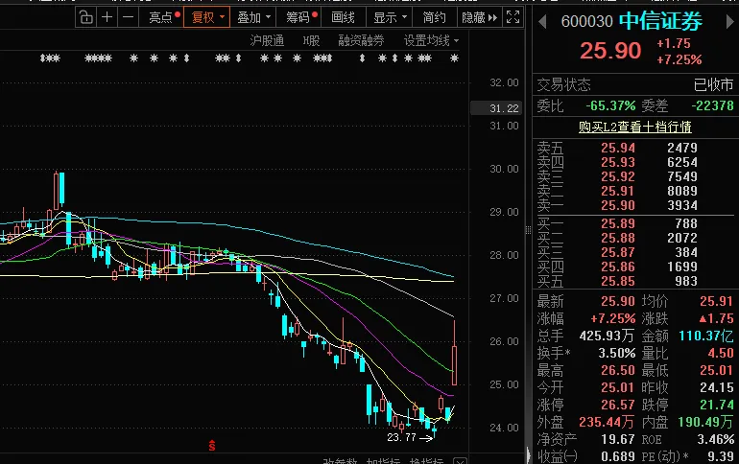Open the 复权 dropdown in the toolbar

pos(206,17)
